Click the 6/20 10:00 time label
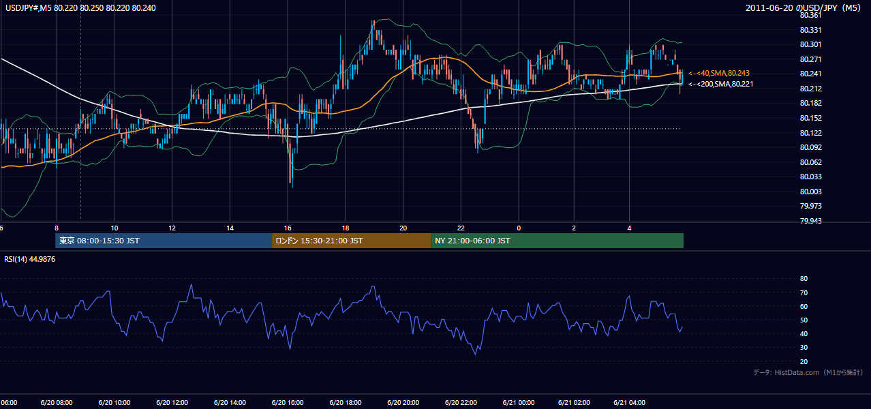The height and width of the screenshot is (409, 871). coord(114,403)
